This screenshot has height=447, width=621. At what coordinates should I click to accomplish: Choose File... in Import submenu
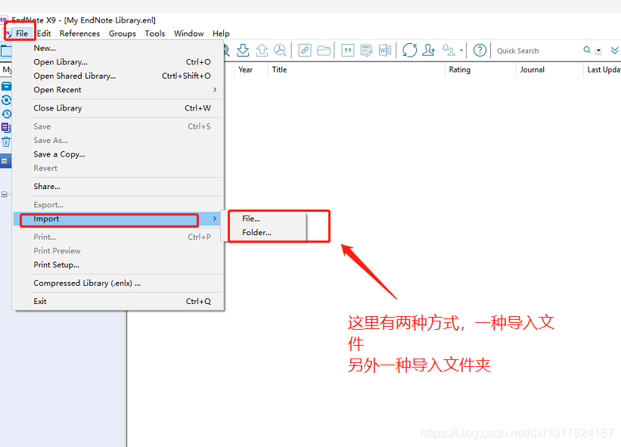coord(267,219)
